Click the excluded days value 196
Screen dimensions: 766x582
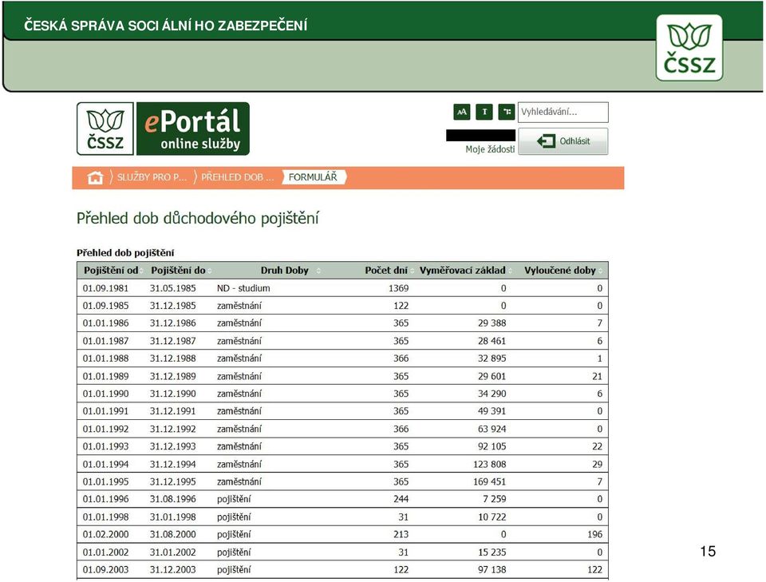[x=594, y=535]
